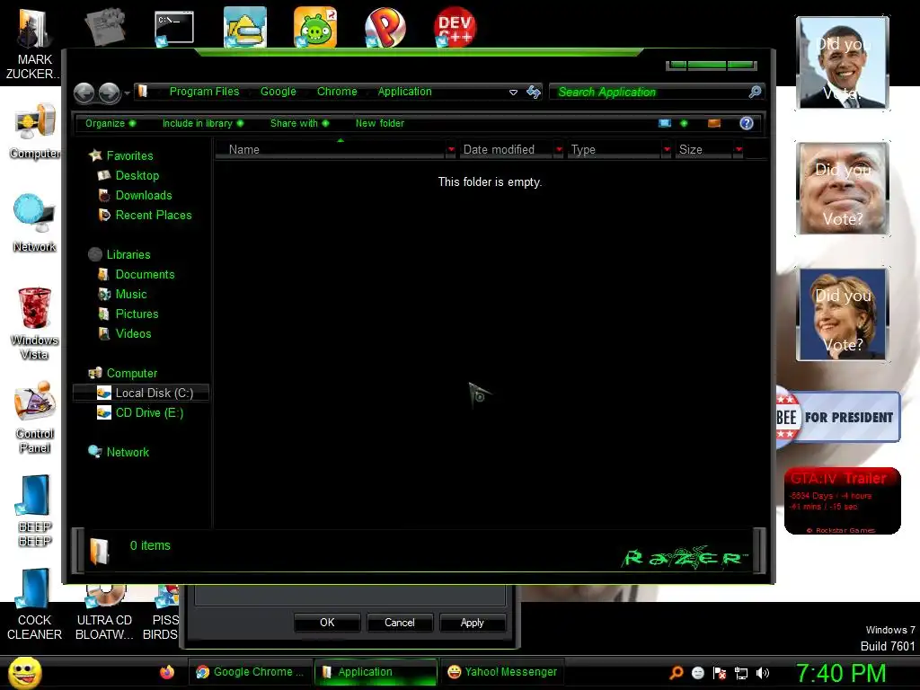
Task: Select the DEV C++ desktop icon
Action: 455,27
